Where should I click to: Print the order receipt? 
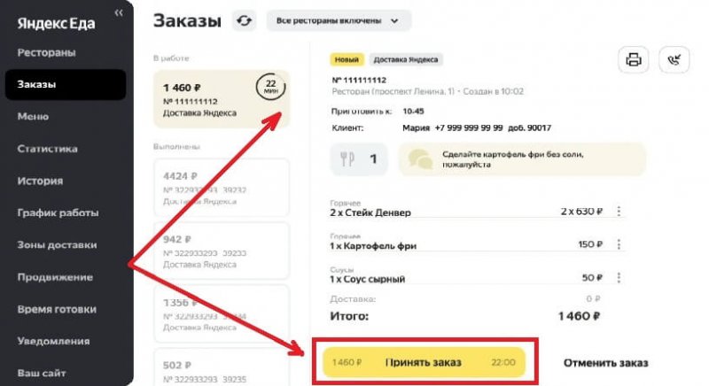[633, 59]
